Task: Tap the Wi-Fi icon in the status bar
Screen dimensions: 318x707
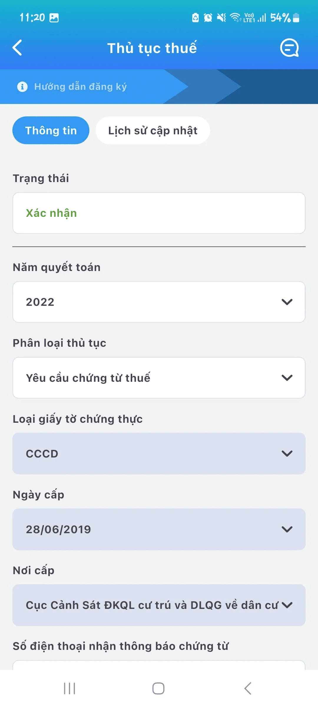Action: [x=235, y=18]
